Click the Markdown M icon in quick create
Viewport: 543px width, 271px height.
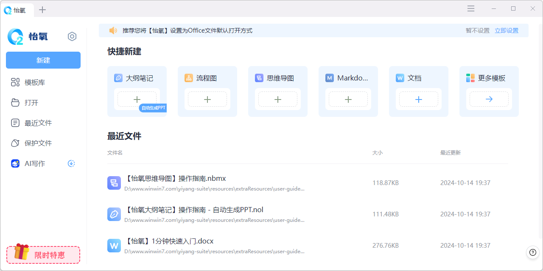[x=330, y=78]
